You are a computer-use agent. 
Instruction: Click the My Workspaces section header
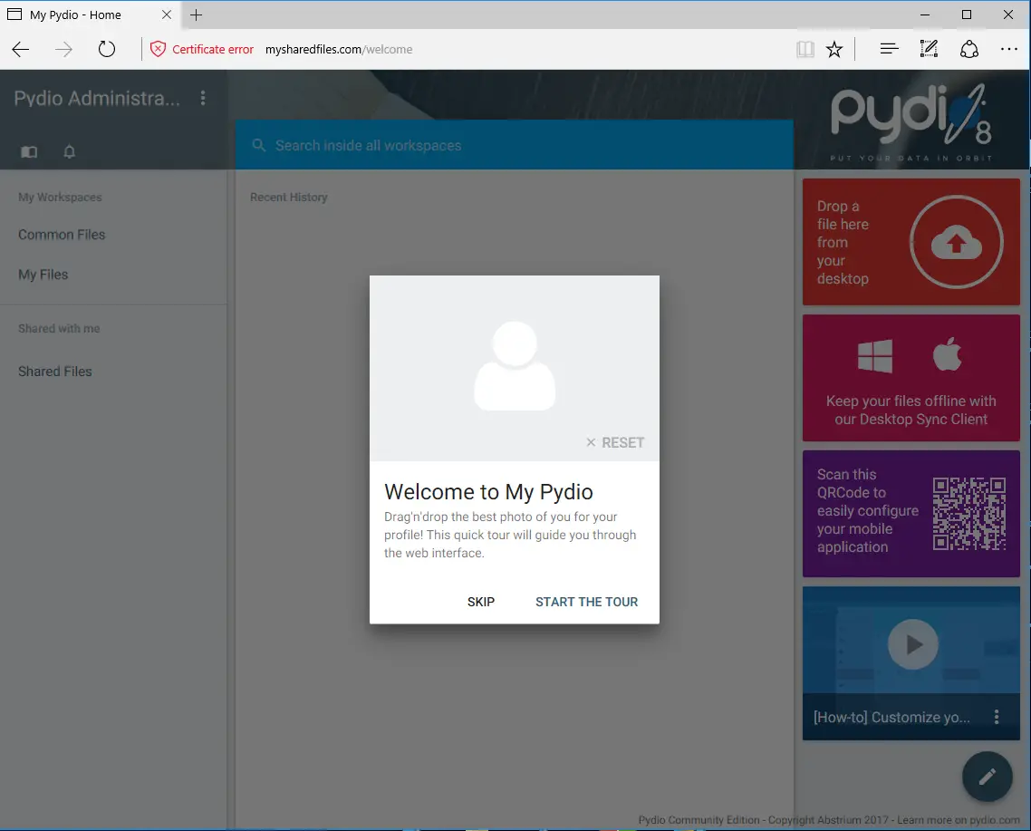60,198
